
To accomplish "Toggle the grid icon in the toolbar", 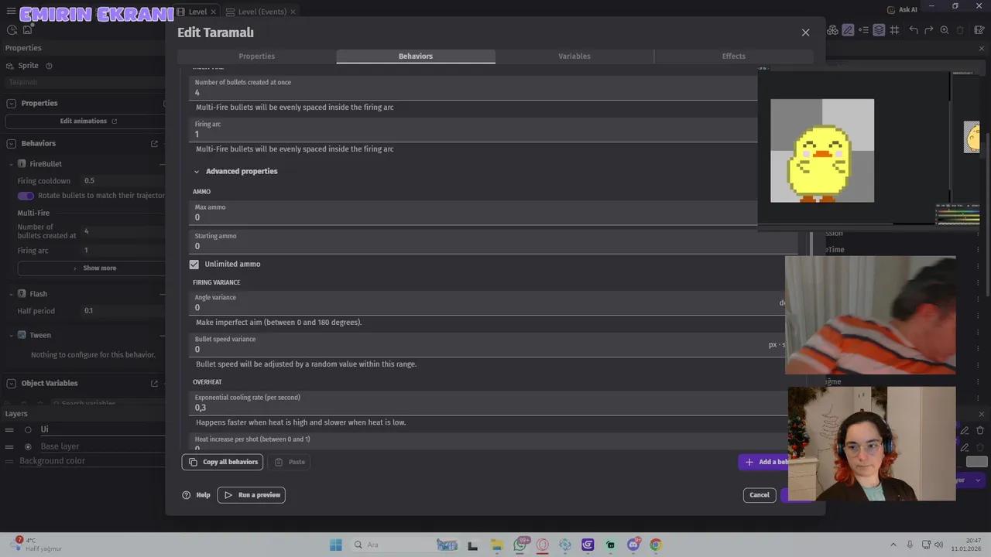I will coord(894,30).
